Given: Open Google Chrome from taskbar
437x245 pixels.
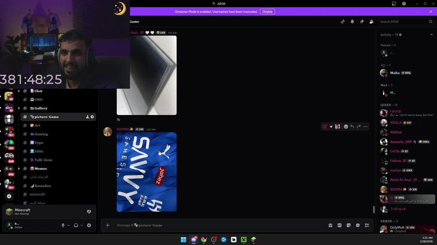Looking at the screenshot, I should pos(203,240).
